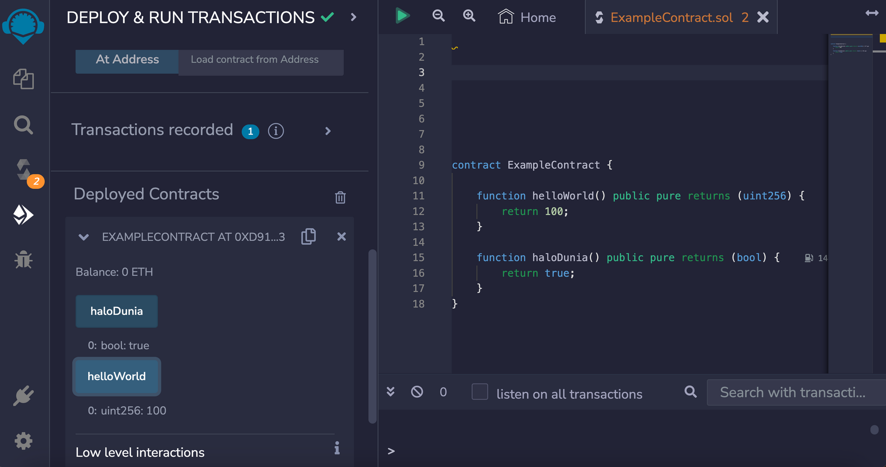Select the ExampleContract.sol editor tab
The height and width of the screenshot is (467, 886).
[671, 17]
